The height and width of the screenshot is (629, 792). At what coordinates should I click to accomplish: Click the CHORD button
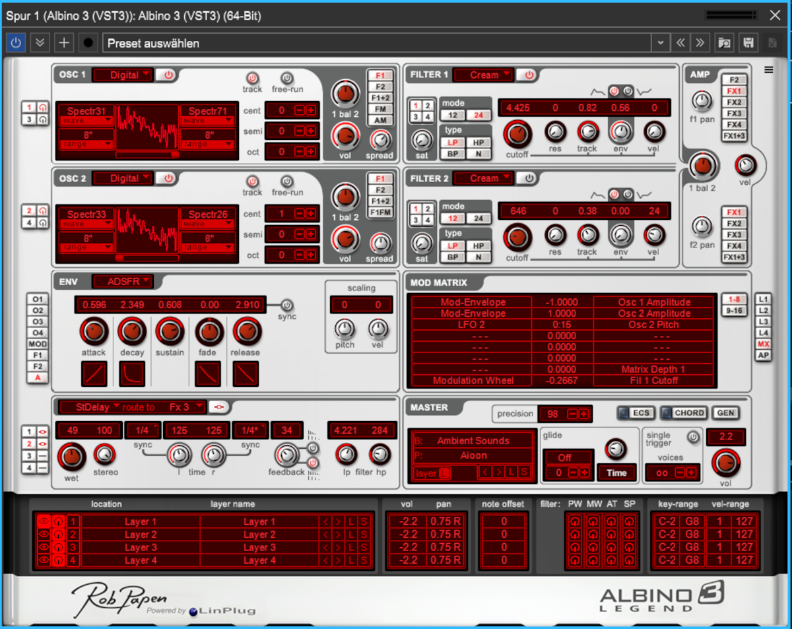(x=684, y=413)
